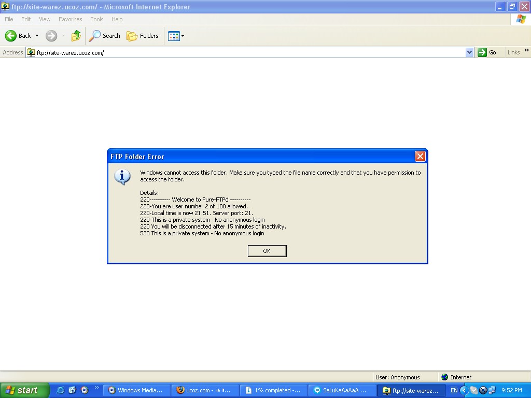The width and height of the screenshot is (531, 398).
Task: Click 'disconnected after 15 minutes' line
Action: [213, 226]
